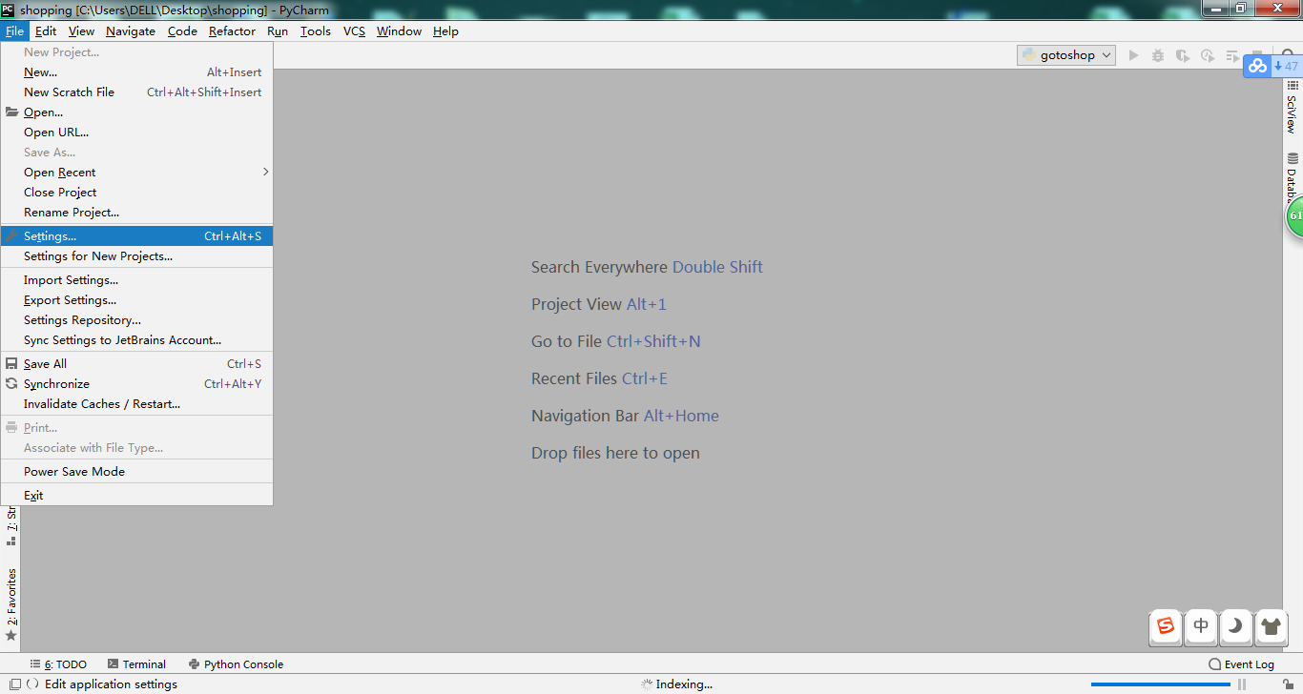Viewport: 1303px width, 694px height.
Task: Click the shirt skin icon
Action: pyautogui.click(x=1272, y=626)
